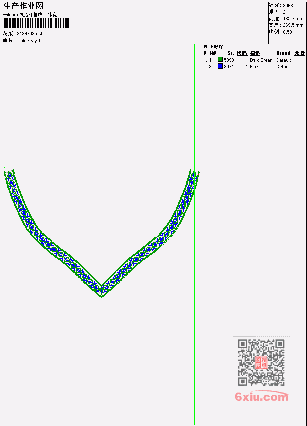
Task: Click the 代码 column header
Action: coord(242,53)
